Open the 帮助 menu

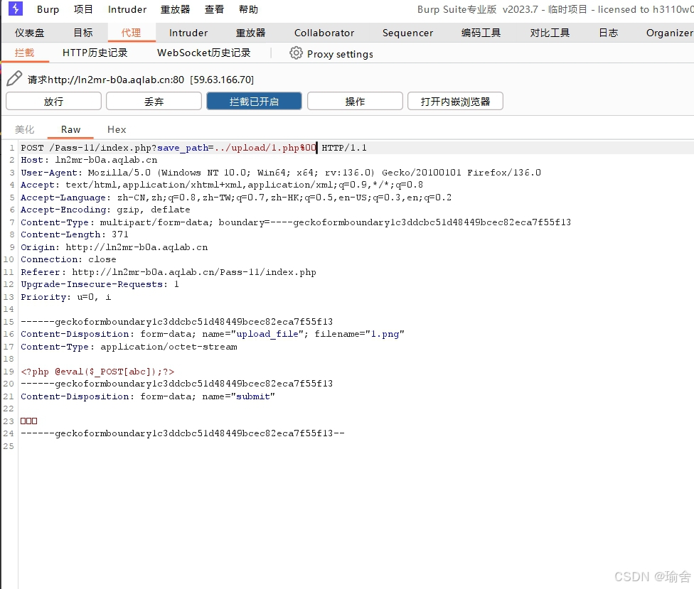pos(248,9)
